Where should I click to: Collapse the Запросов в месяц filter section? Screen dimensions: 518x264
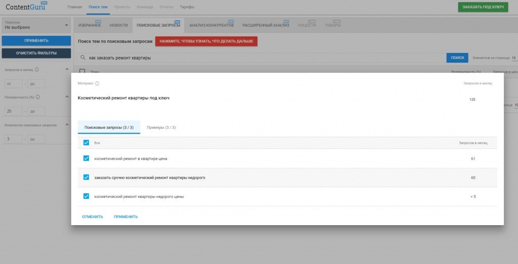coord(67,70)
